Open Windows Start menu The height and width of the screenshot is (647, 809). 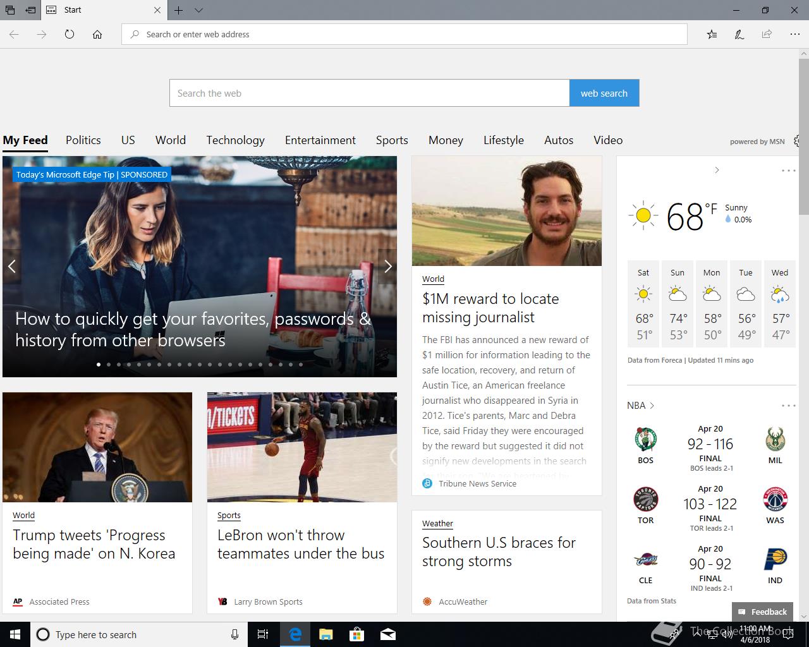pyautogui.click(x=15, y=634)
